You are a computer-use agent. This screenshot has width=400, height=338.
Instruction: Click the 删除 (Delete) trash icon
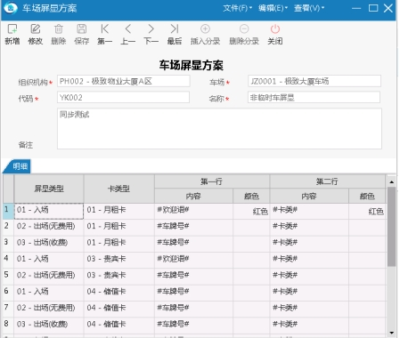(x=59, y=29)
